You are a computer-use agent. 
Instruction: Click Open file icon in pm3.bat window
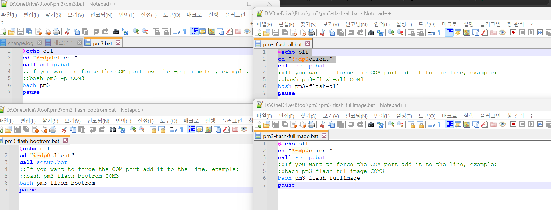[x=12, y=31]
